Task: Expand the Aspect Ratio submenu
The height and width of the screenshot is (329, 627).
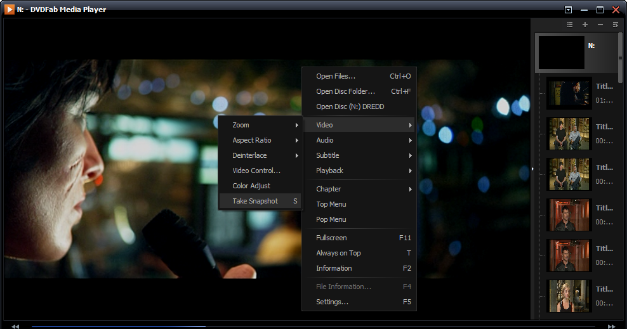Action: pyautogui.click(x=260, y=140)
